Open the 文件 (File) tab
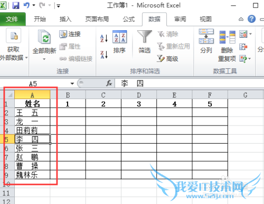The height and width of the screenshot is (204, 264). pos(12,19)
